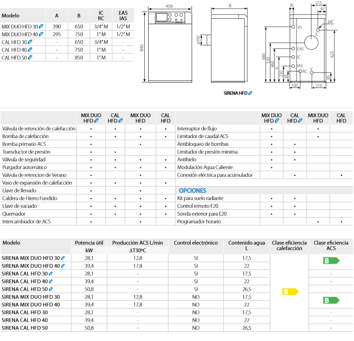
Task: Select the Clase eficiencia ACS column header
Action: point(331,245)
